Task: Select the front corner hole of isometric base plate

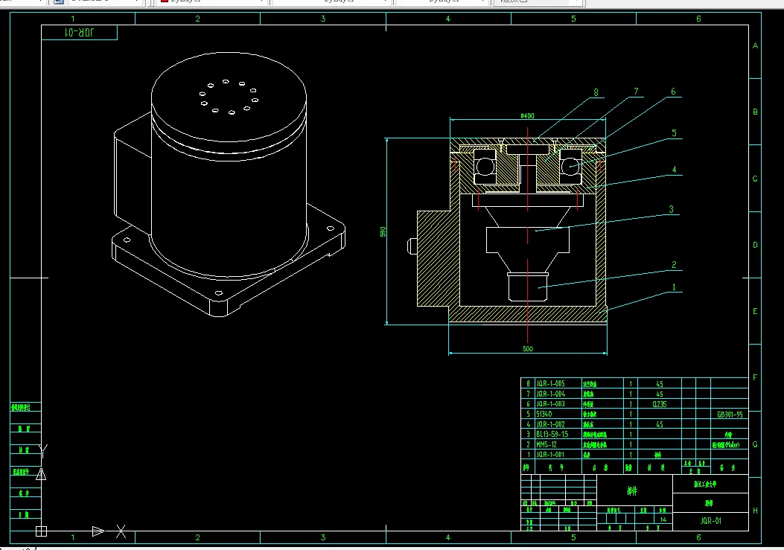Action: pos(218,293)
